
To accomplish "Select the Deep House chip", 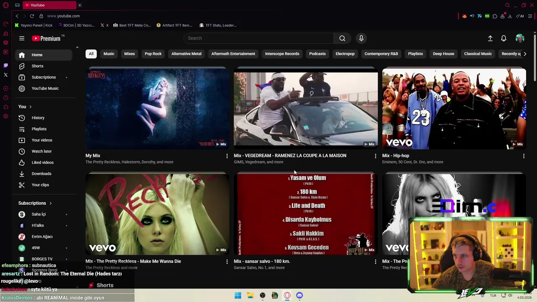I will click(x=443, y=54).
